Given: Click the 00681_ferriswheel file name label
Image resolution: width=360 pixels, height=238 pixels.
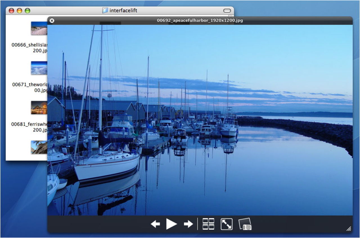Looking at the screenshot, I should pyautogui.click(x=30, y=124).
